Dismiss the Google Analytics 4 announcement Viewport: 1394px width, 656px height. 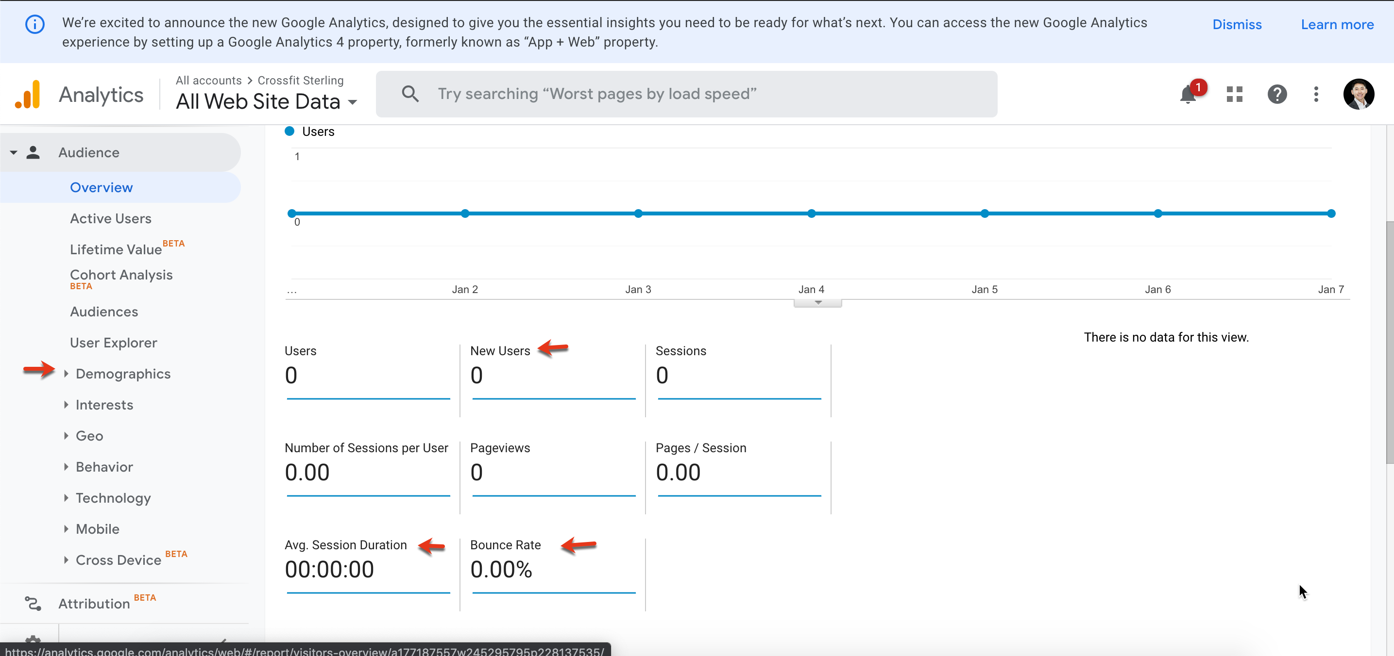click(1237, 24)
